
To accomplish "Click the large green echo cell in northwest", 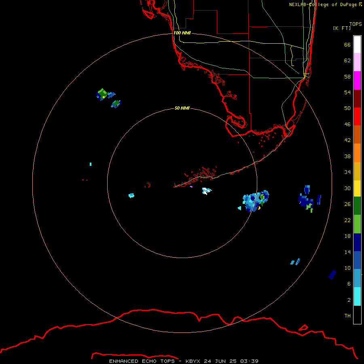I will coord(102,94).
